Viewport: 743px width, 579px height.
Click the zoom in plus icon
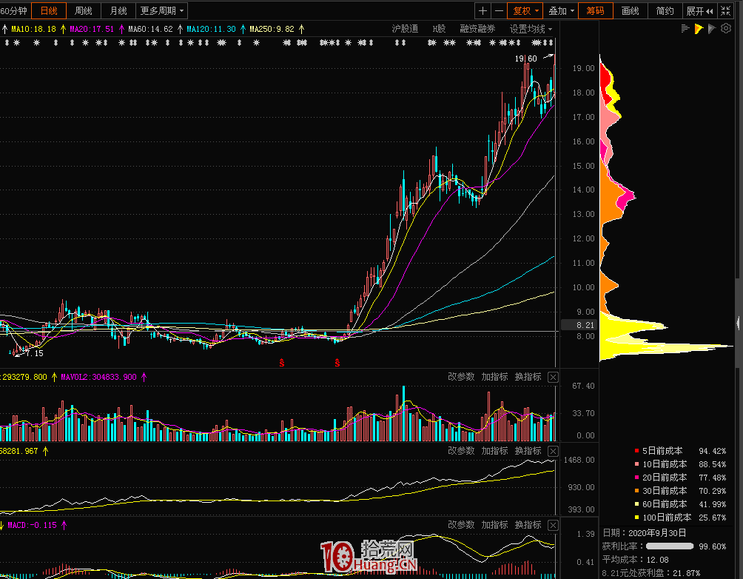pyautogui.click(x=483, y=11)
